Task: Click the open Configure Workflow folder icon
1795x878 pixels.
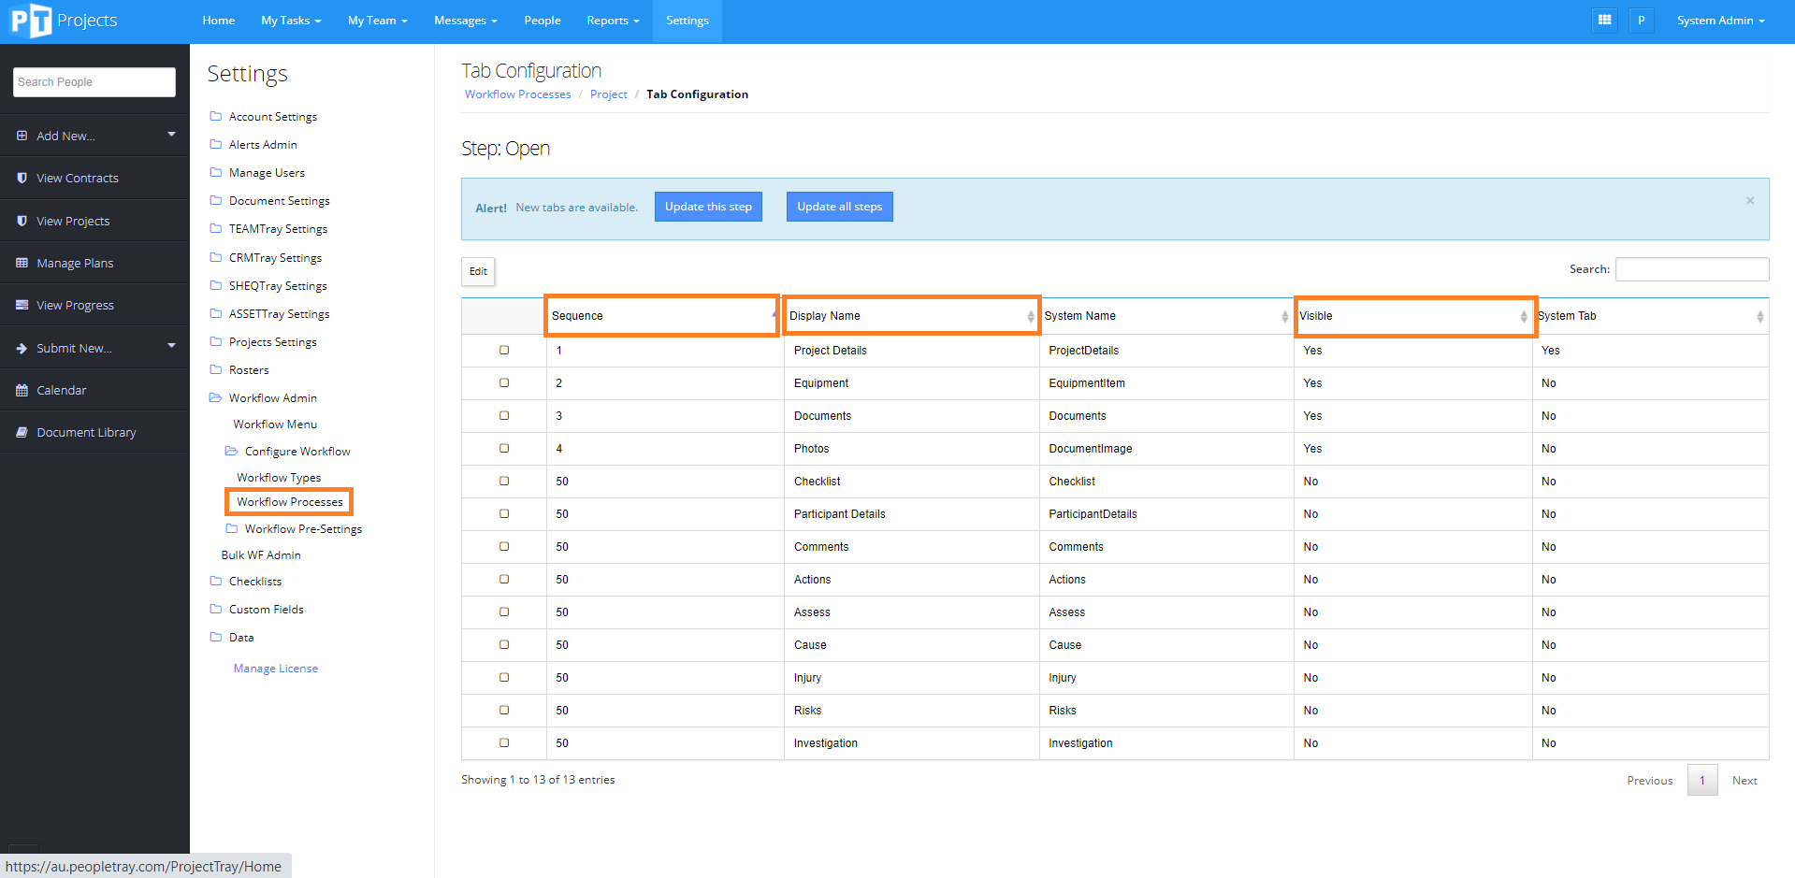Action: pyautogui.click(x=231, y=451)
